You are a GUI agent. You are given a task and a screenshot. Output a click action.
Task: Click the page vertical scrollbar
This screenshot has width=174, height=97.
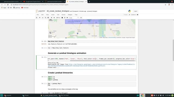(x=173, y=50)
